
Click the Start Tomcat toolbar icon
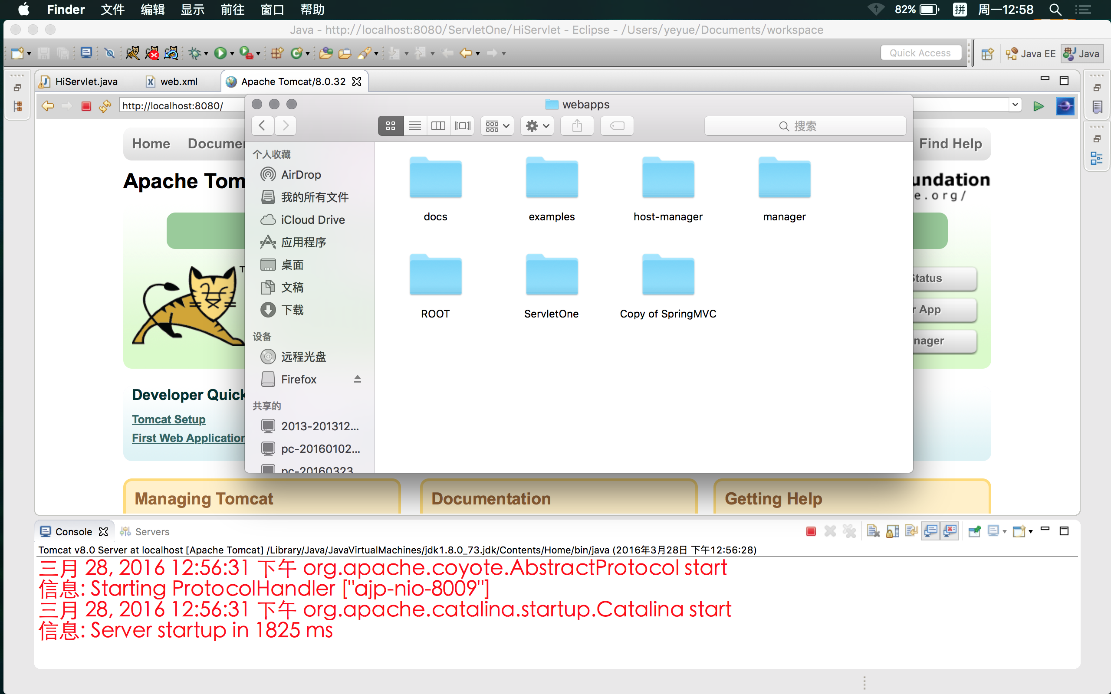(x=132, y=53)
